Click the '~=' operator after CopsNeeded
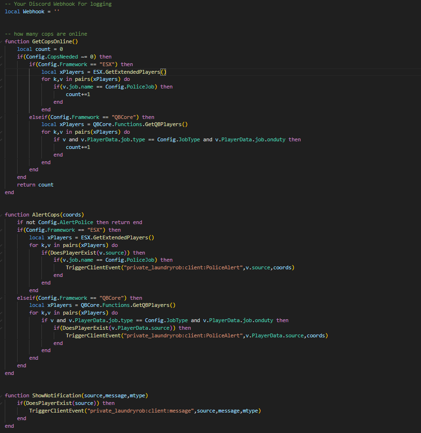This screenshot has height=433, width=421. [x=84, y=57]
